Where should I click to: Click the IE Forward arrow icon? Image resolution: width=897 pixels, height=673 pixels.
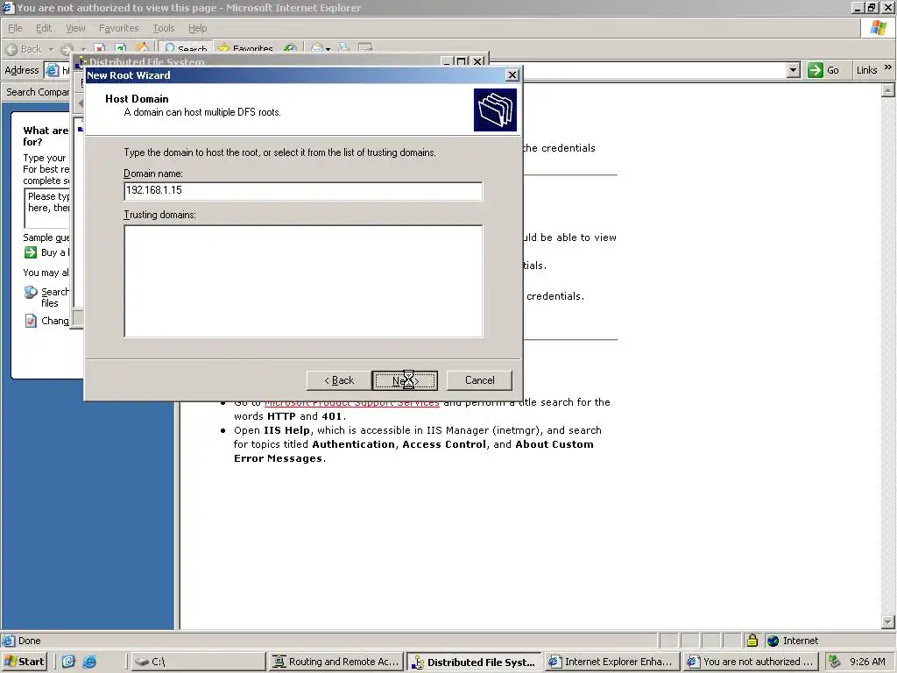pos(67,49)
